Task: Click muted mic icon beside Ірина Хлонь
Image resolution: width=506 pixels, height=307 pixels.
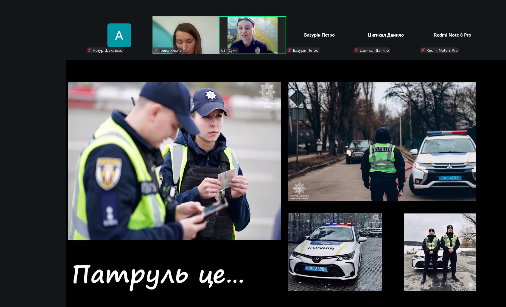Action: 156,51
